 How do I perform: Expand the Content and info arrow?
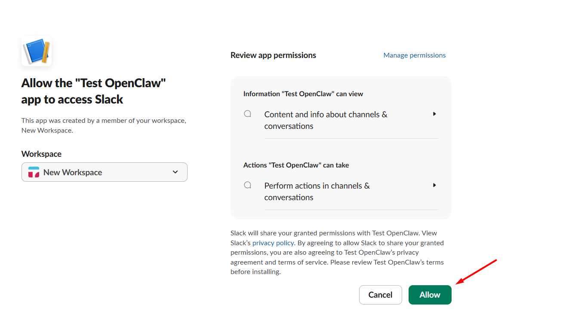point(434,114)
